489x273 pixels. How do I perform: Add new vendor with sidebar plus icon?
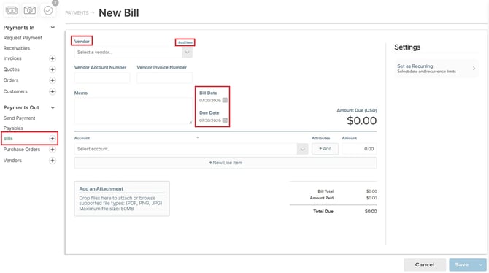point(53,161)
